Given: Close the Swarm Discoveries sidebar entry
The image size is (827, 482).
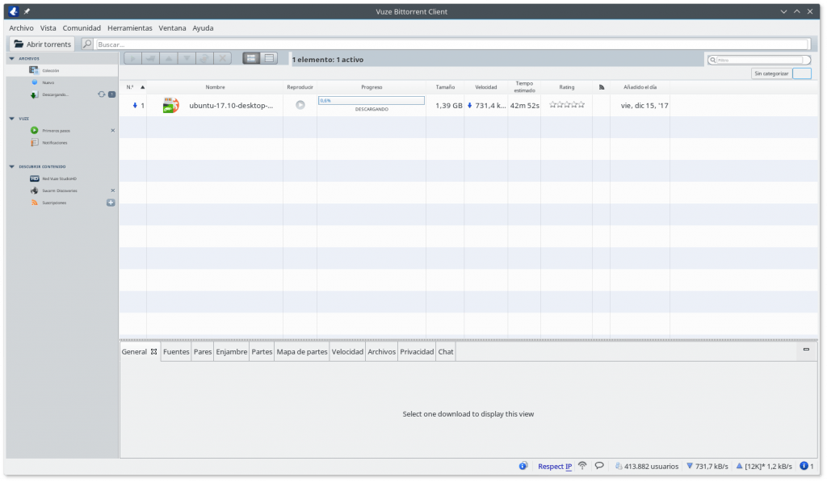Looking at the screenshot, I should tap(113, 191).
